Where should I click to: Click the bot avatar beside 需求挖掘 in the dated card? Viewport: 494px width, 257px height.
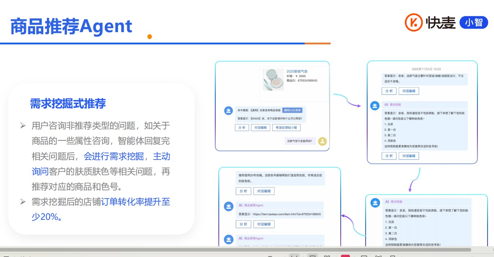(x=375, y=105)
